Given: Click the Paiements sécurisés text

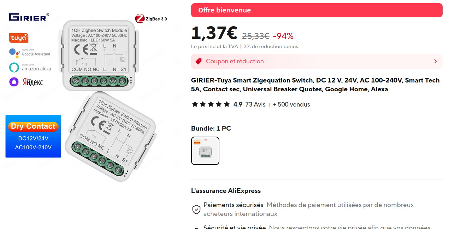Looking at the screenshot, I should click(234, 205).
